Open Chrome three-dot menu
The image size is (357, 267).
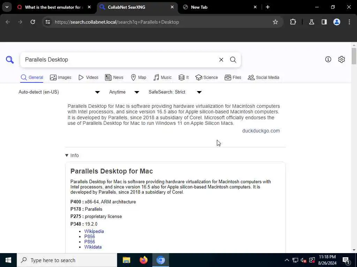tap(349, 22)
